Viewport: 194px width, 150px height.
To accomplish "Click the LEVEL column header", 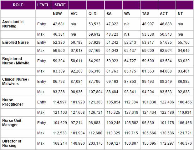I will pyautogui.click(x=43, y=5).
